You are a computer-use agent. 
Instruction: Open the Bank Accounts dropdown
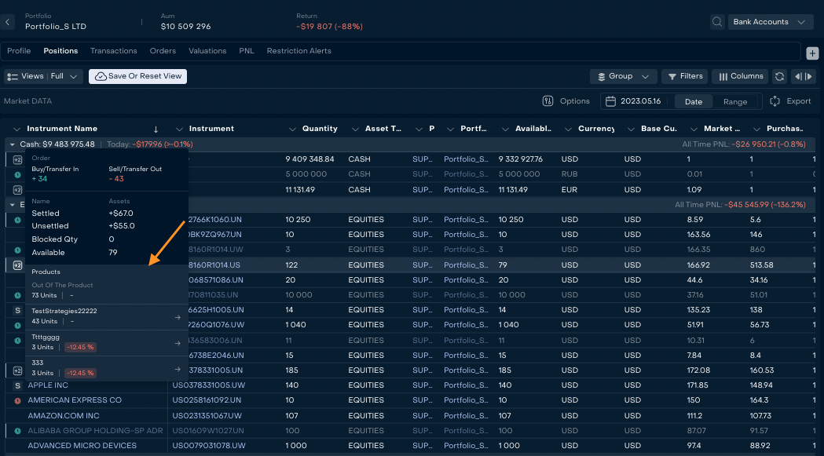tap(769, 22)
